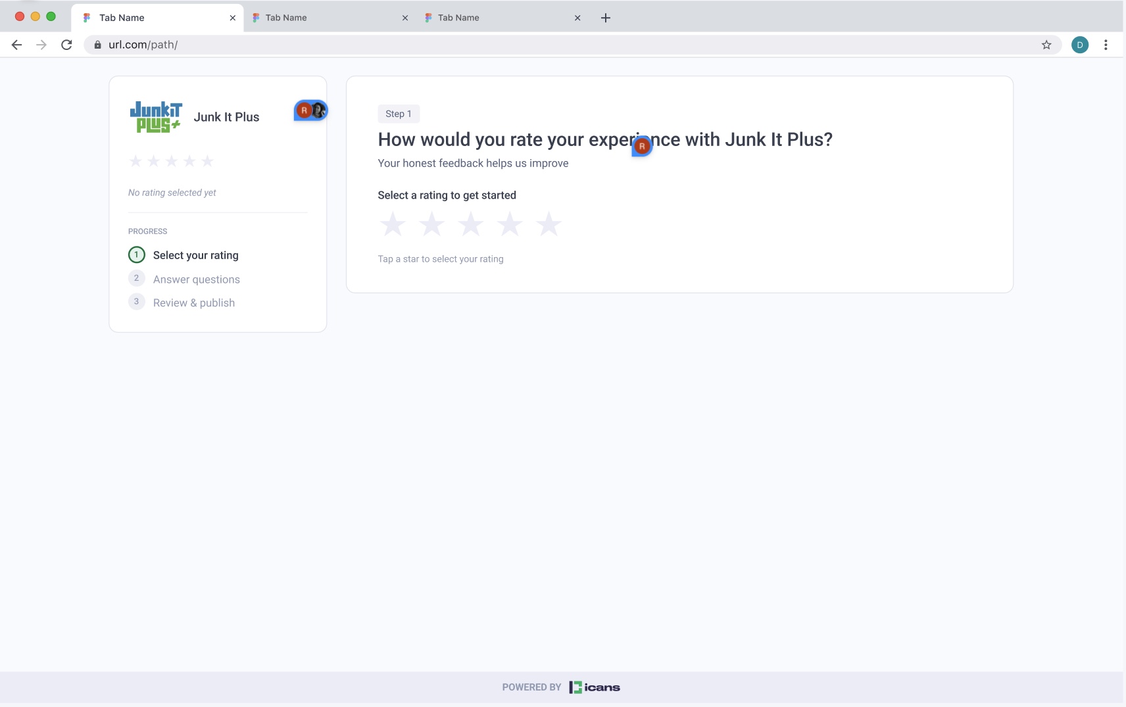This screenshot has width=1126, height=707.
Task: Open 'Review & publish' progress step
Action: click(x=194, y=303)
